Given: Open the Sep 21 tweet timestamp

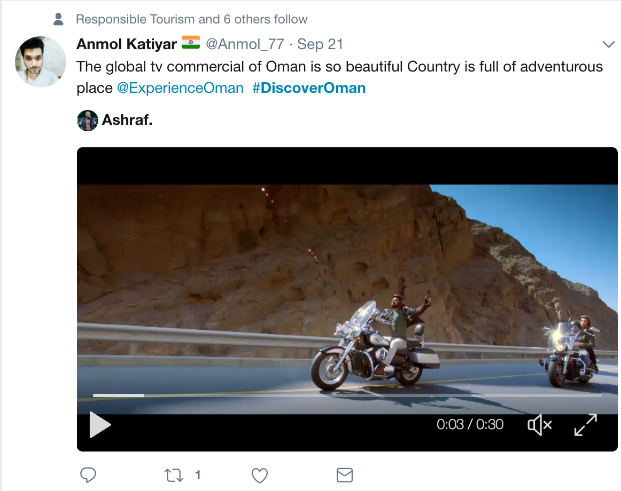Looking at the screenshot, I should tap(320, 44).
